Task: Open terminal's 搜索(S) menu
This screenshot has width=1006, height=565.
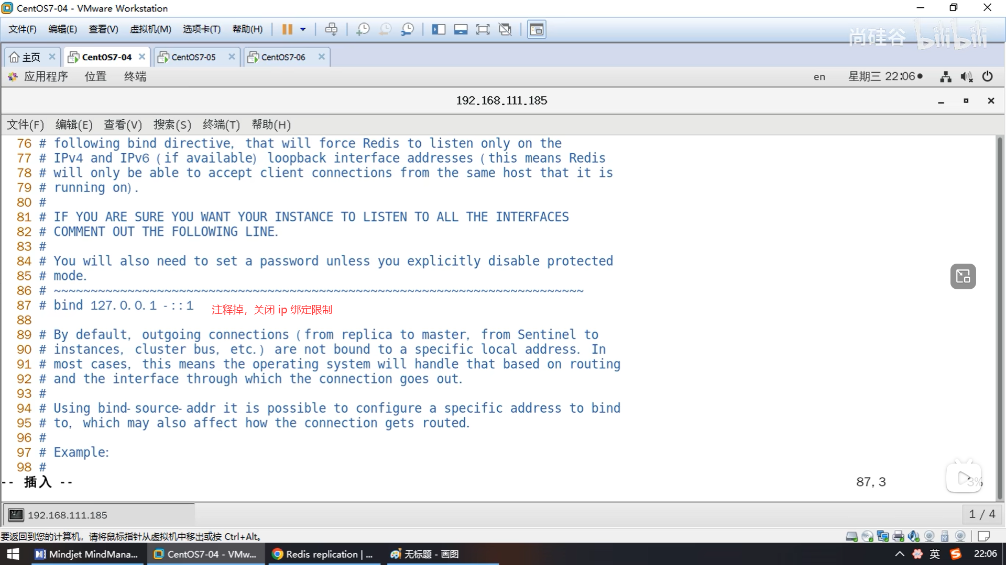Action: pos(172,125)
